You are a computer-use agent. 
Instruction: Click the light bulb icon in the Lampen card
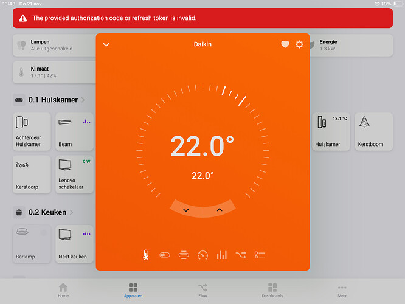(x=21, y=45)
